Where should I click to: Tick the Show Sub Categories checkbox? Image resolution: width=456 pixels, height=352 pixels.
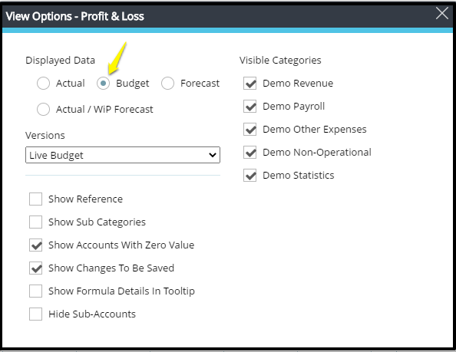coord(36,222)
